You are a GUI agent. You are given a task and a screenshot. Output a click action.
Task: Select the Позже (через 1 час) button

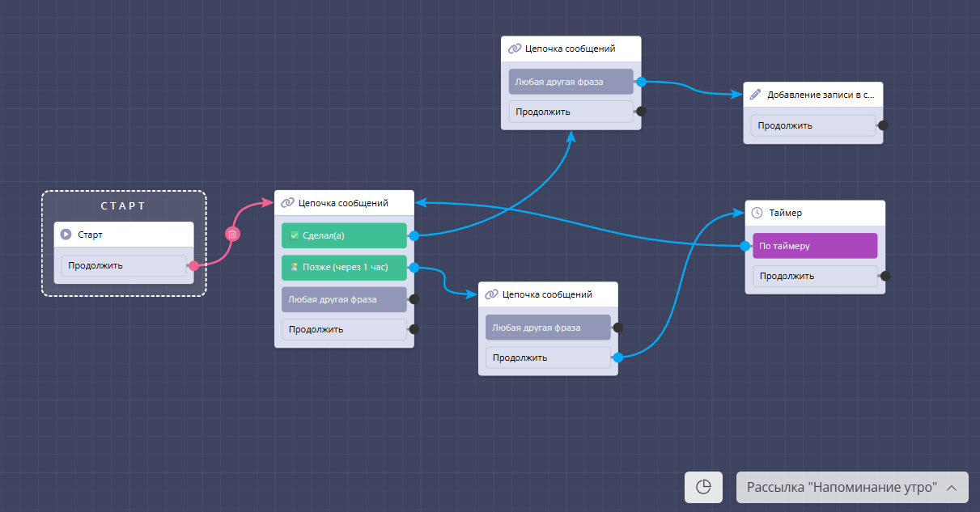coord(344,267)
